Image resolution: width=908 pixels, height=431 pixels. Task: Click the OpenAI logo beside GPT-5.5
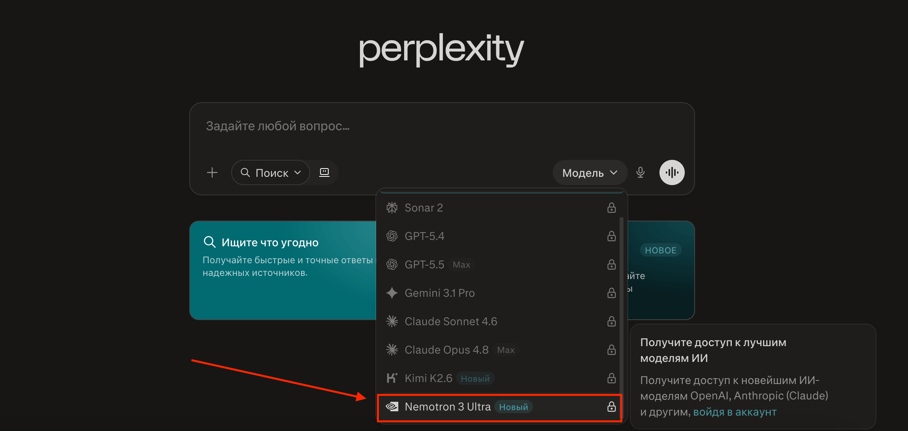(x=392, y=264)
